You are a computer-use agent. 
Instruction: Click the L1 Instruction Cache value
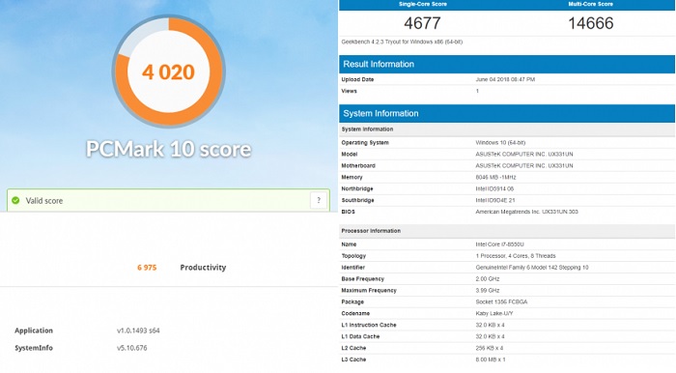coord(490,325)
